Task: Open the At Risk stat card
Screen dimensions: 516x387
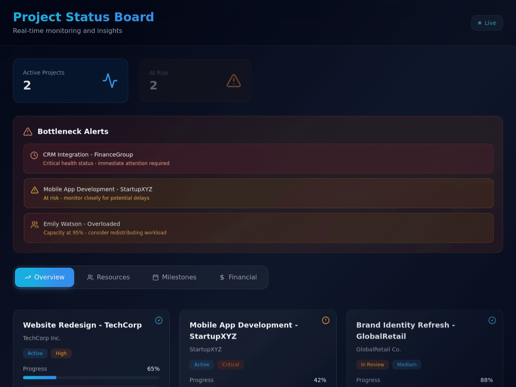Action: (x=196, y=81)
